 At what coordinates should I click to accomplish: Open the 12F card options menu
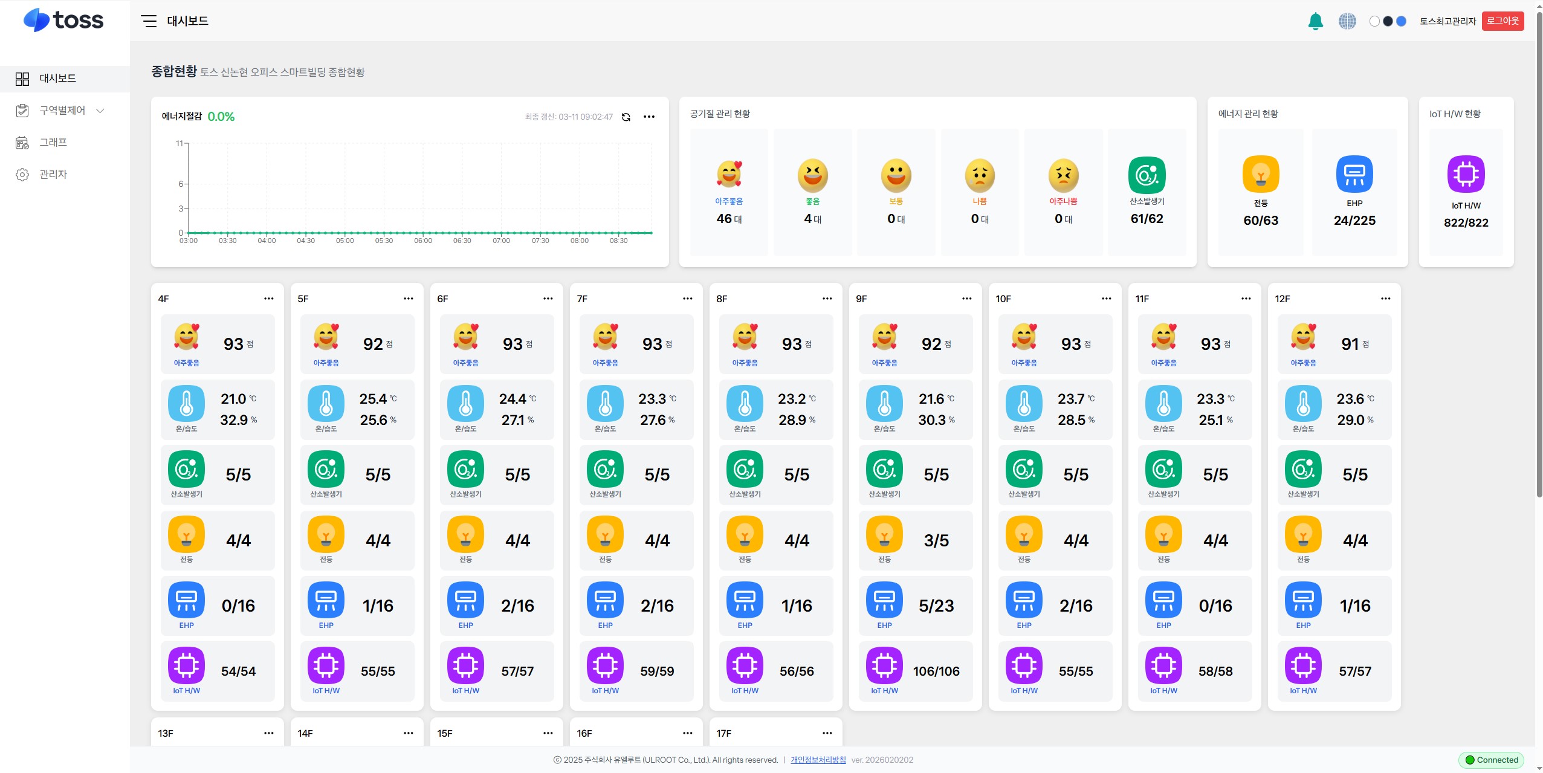pos(1386,299)
